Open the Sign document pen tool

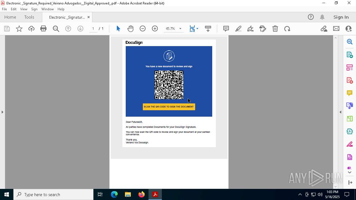click(250, 29)
